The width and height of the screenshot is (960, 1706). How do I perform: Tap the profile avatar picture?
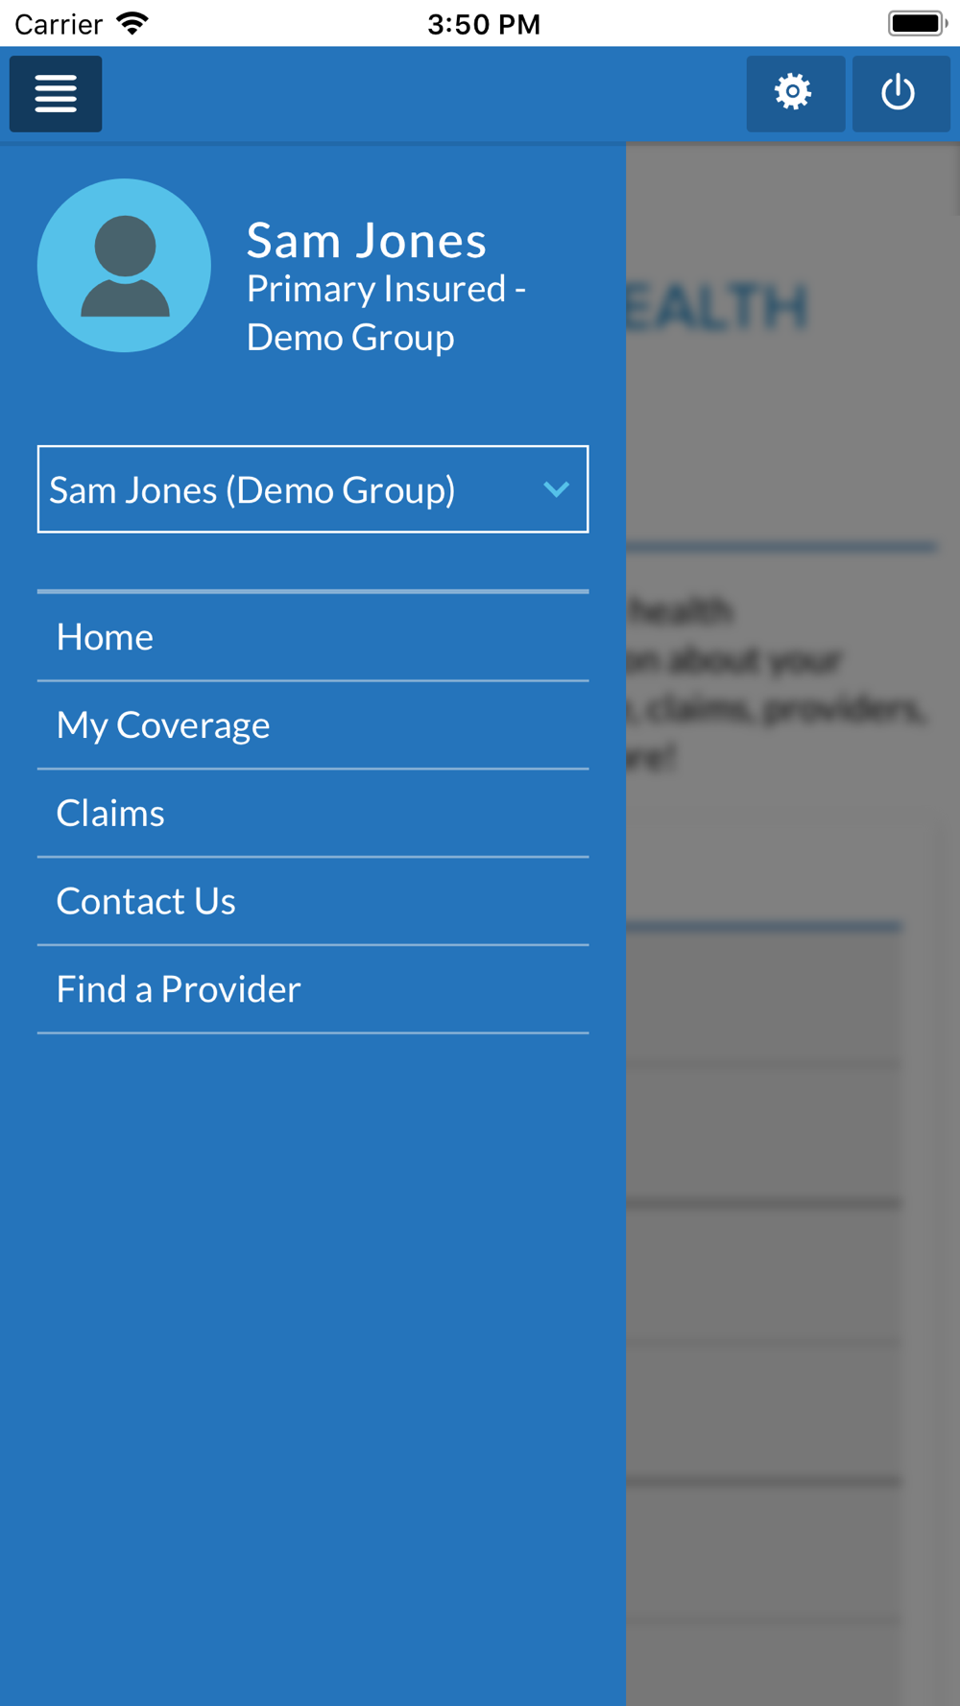coord(124,266)
